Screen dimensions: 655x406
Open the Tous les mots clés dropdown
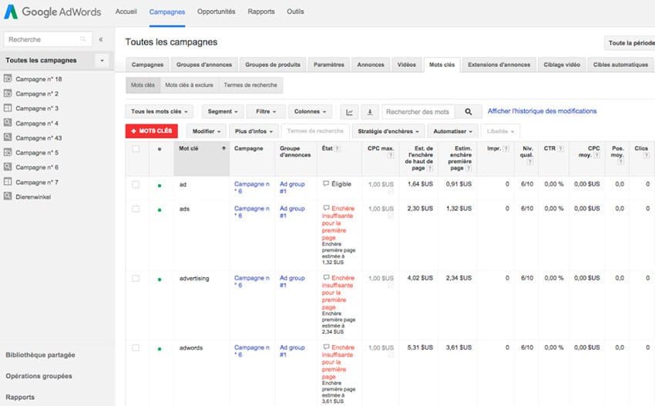[160, 112]
